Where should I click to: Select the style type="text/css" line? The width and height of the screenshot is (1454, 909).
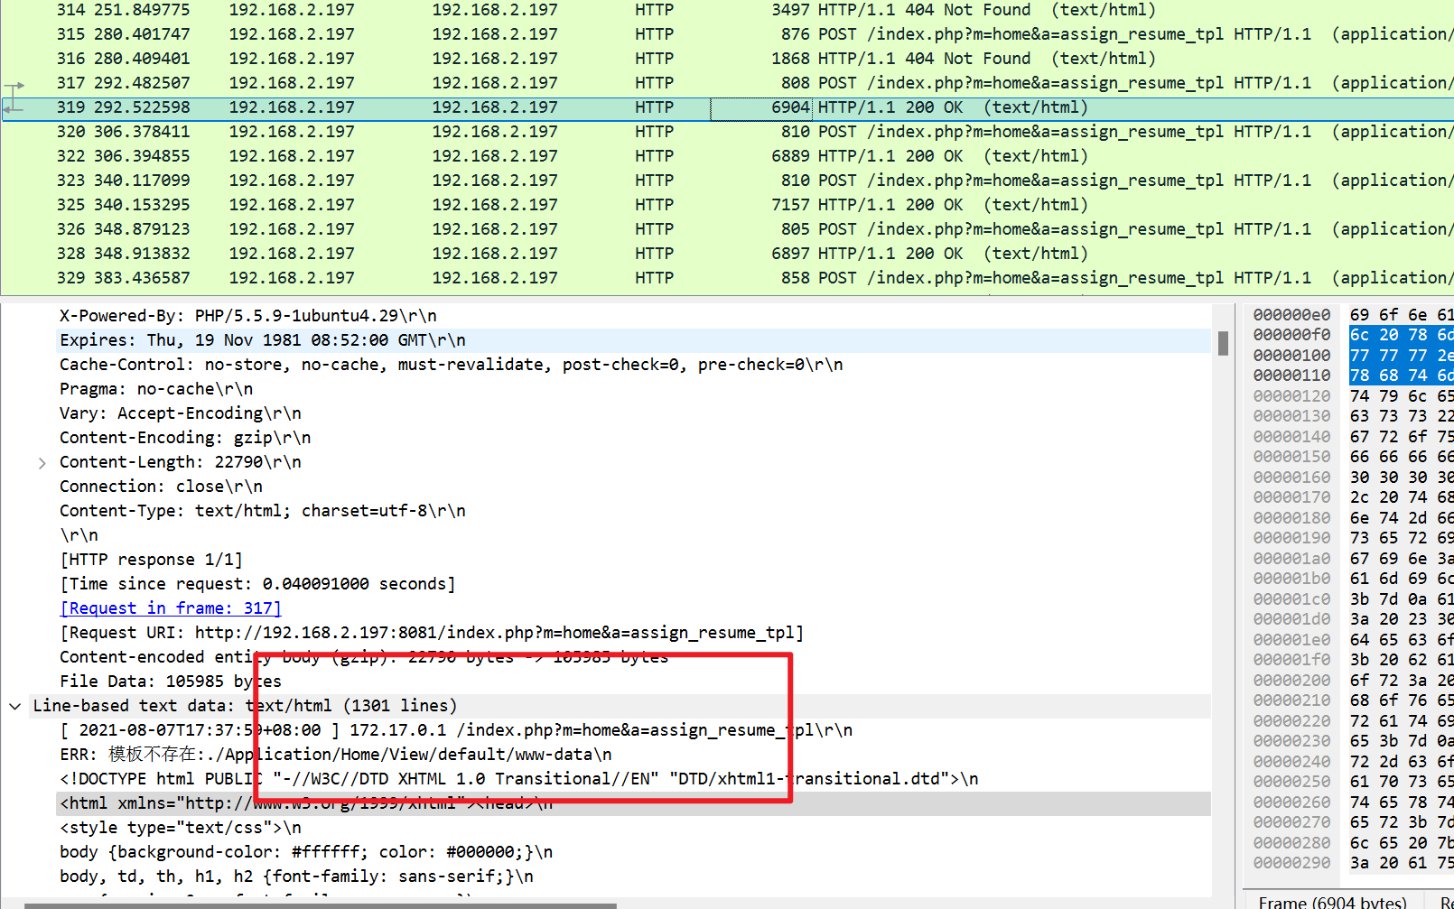coord(181,828)
